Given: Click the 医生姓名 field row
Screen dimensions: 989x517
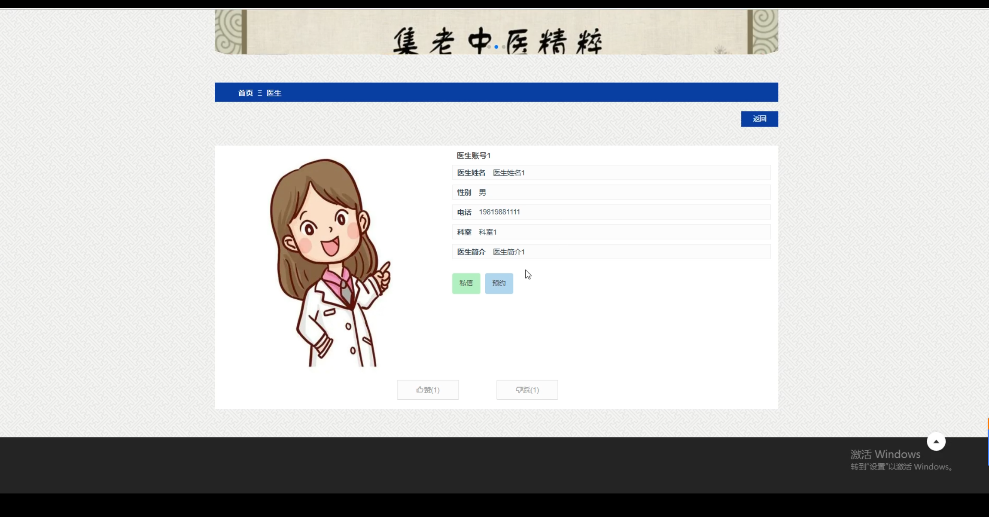Looking at the screenshot, I should point(611,173).
